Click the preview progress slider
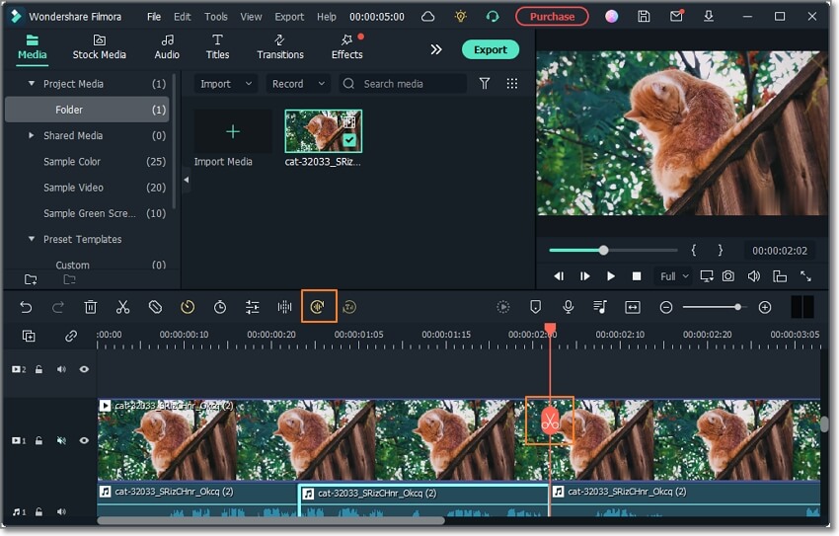839x536 pixels. 613,251
